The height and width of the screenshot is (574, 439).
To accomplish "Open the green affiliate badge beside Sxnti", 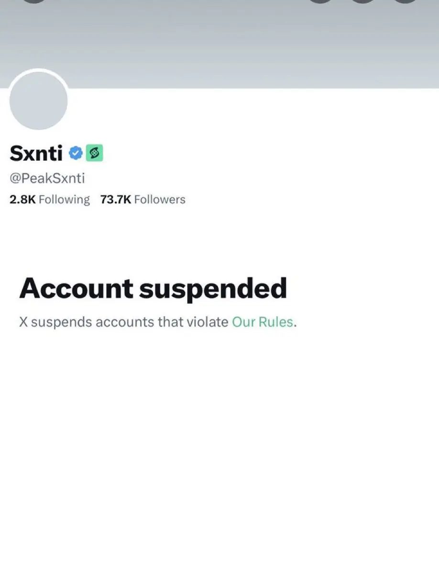I will click(94, 153).
